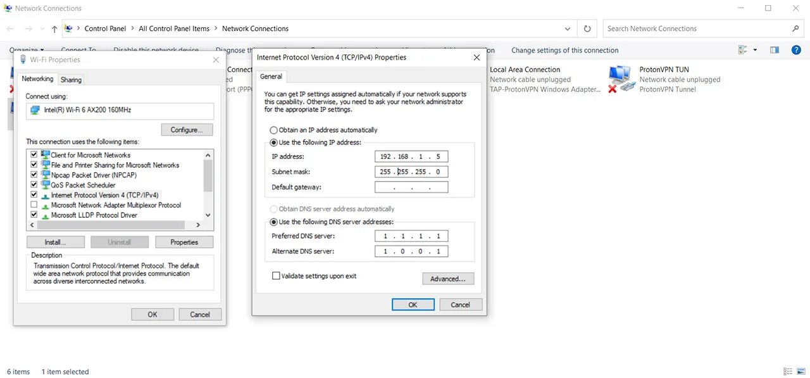The image size is (810, 378).
Task: Uncheck Client for Microsoft Networks checkbox
Action: pyautogui.click(x=34, y=155)
